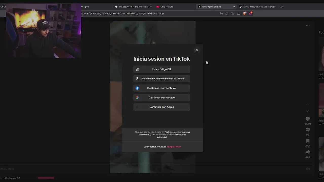The width and height of the screenshot is (324, 182).
Task: Go to previous video with up chevron
Action: tap(308, 104)
